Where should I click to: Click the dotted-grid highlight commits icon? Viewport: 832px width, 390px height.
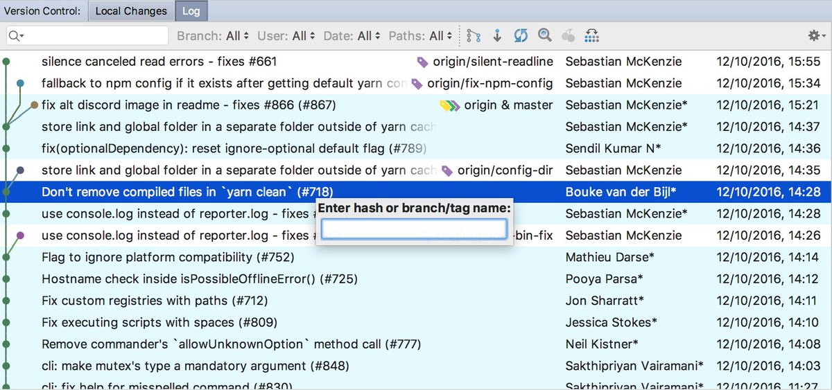(592, 35)
